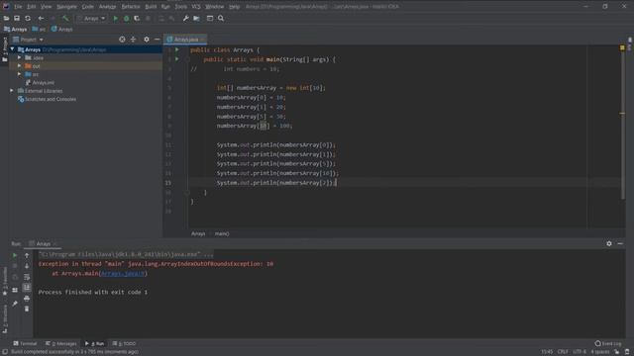The image size is (634, 356).
Task: Click the Build project hammer icon
Action: (x=65, y=18)
